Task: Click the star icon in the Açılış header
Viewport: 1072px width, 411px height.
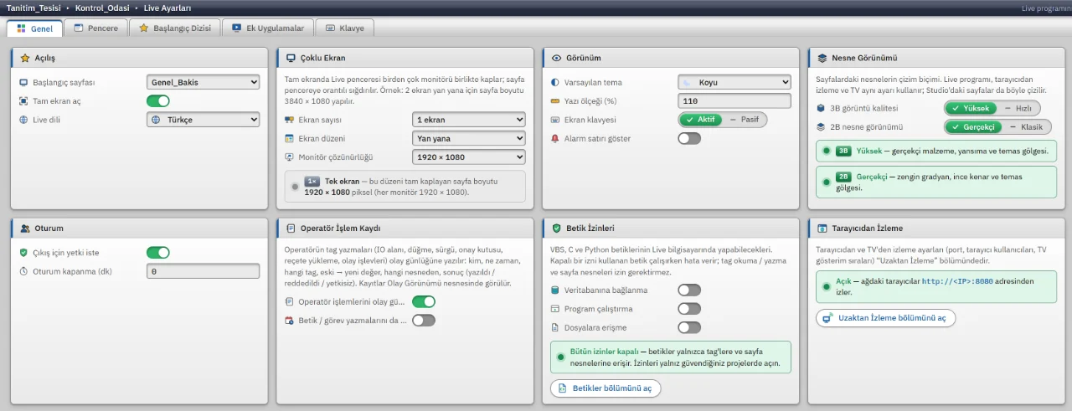Action: 25,59
